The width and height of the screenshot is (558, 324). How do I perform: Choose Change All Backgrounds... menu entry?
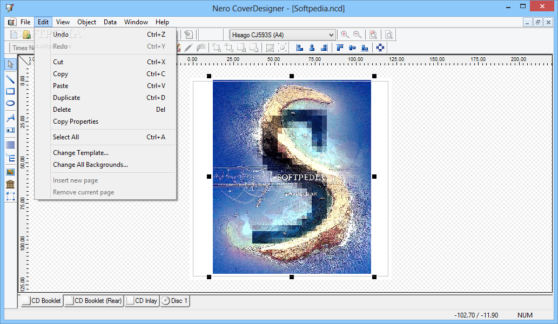click(x=105, y=165)
